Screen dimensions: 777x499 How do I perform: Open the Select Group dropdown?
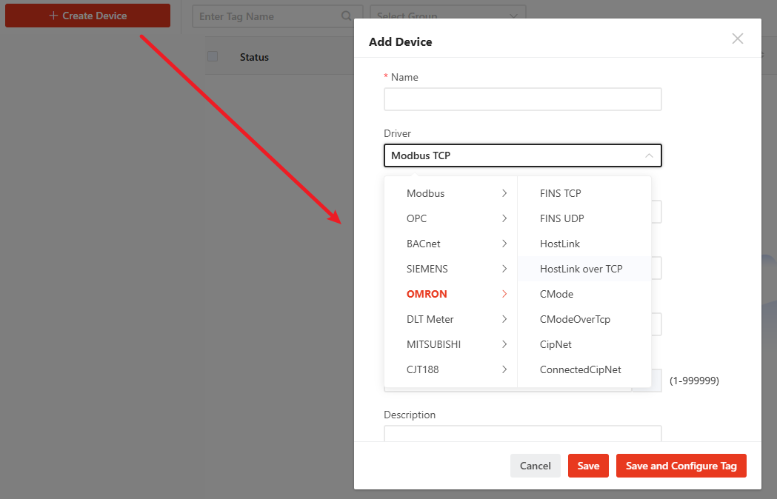[447, 16]
